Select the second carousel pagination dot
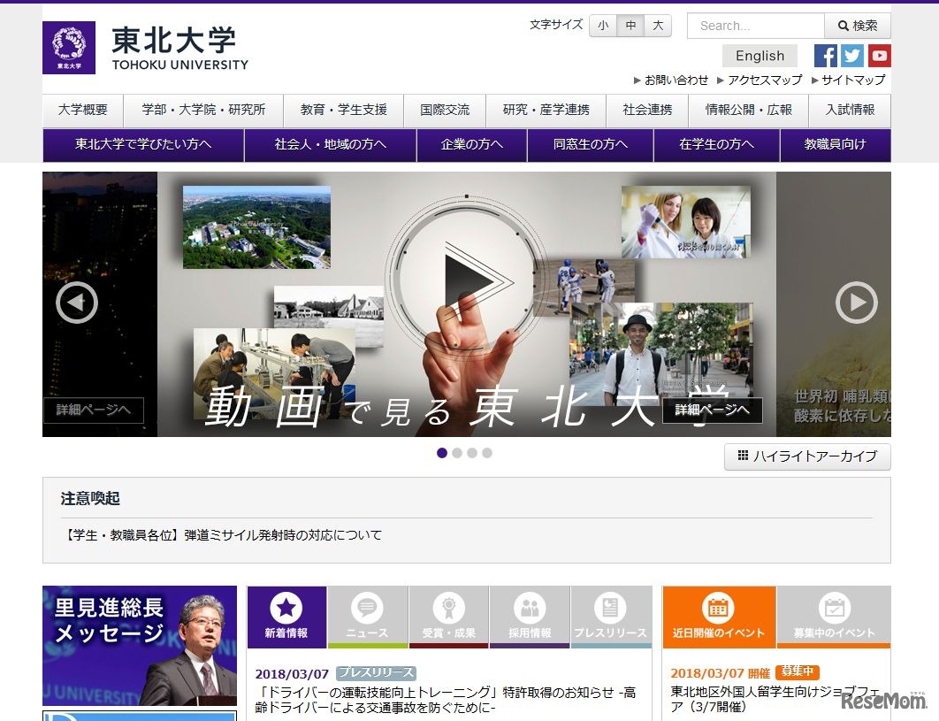 point(458,453)
